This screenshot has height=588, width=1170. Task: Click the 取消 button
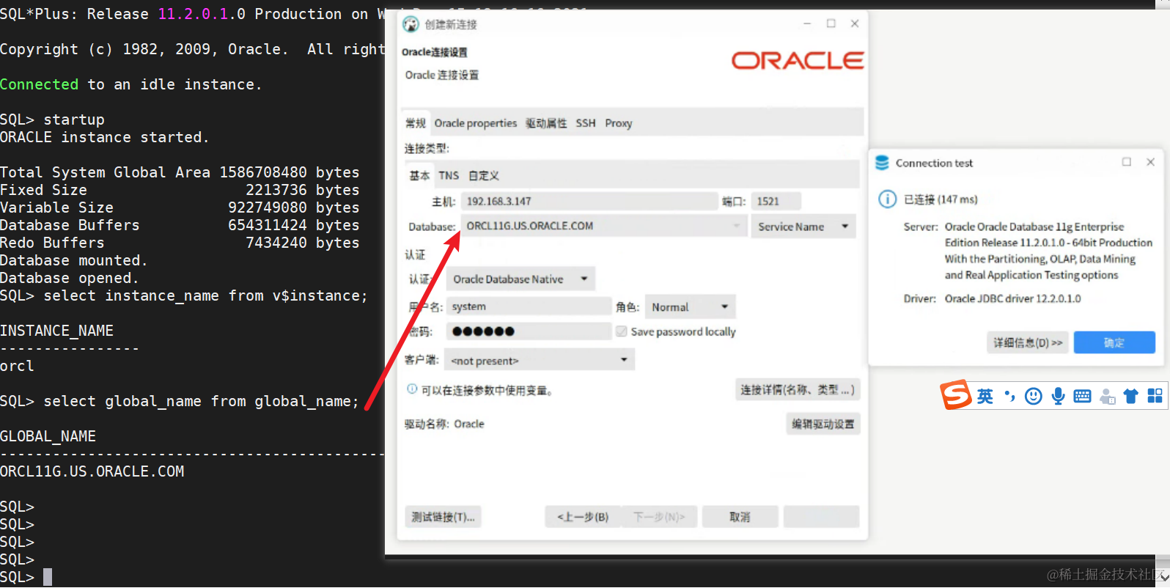[740, 517]
